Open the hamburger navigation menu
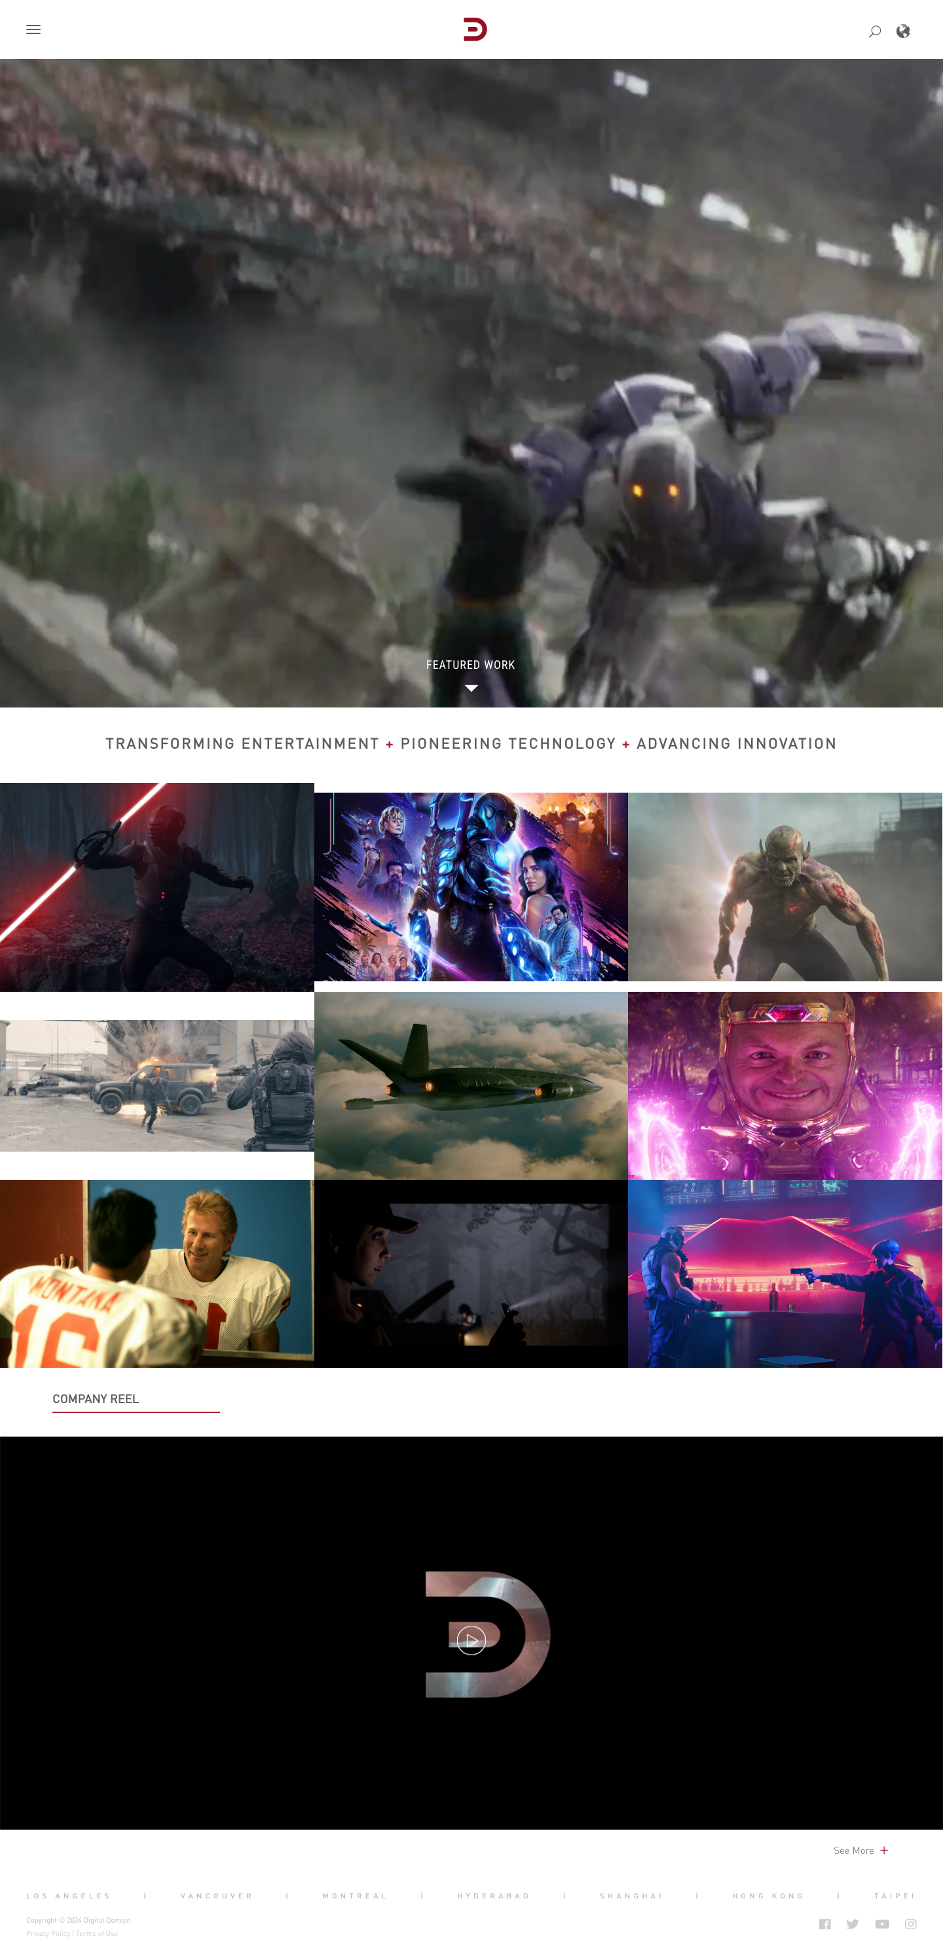943x1941 pixels. pyautogui.click(x=33, y=29)
